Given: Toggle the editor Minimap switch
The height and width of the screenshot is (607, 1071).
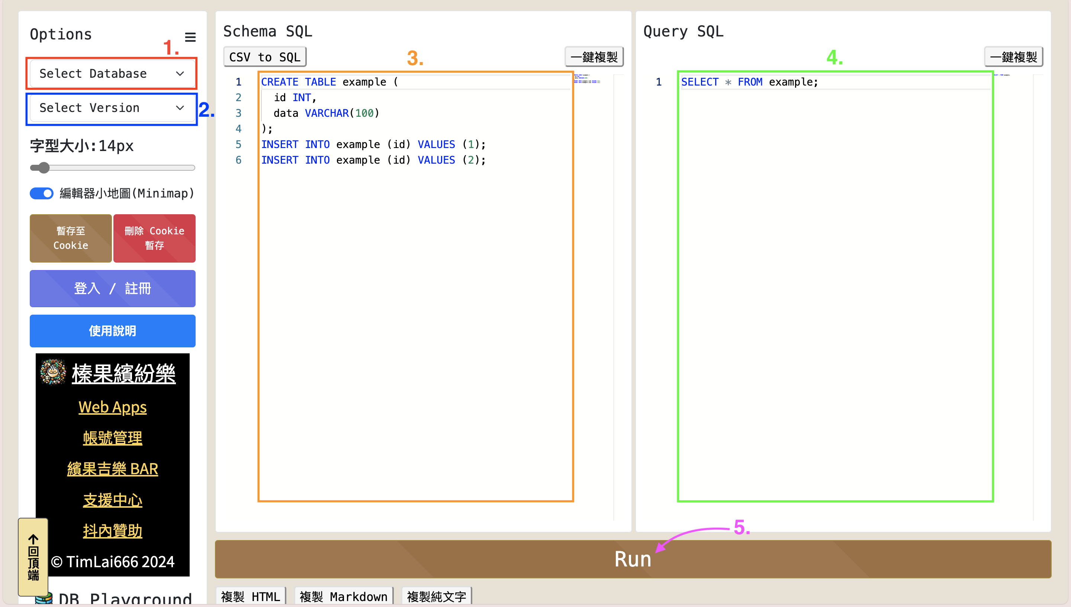Looking at the screenshot, I should coord(42,193).
